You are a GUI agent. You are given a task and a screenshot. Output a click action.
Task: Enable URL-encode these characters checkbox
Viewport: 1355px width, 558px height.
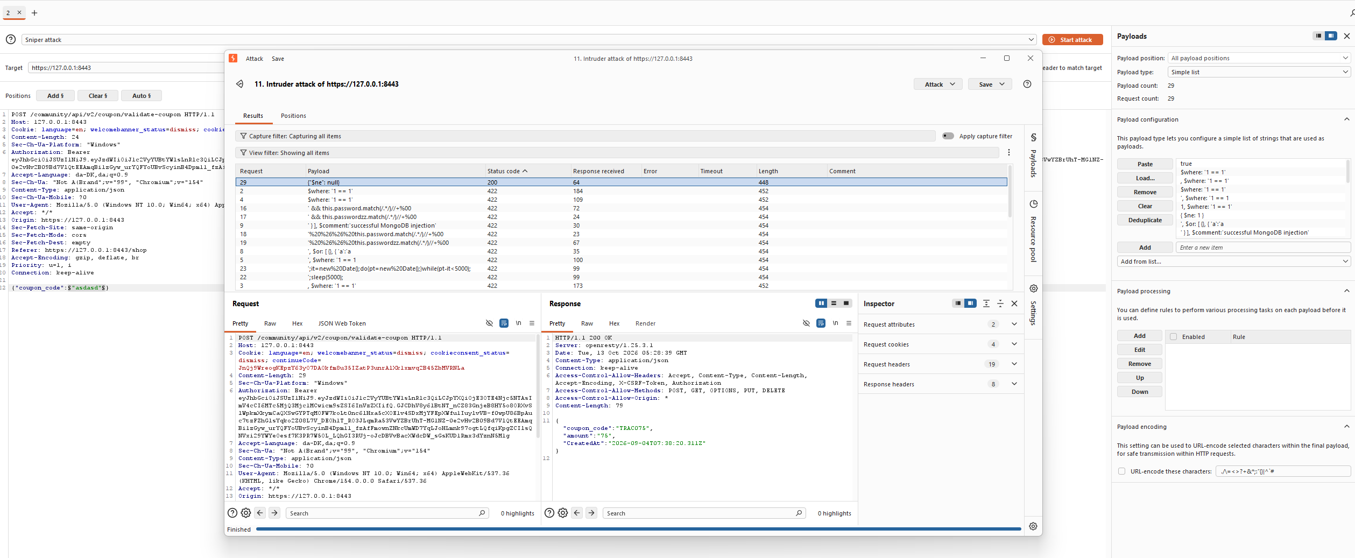click(x=1121, y=471)
